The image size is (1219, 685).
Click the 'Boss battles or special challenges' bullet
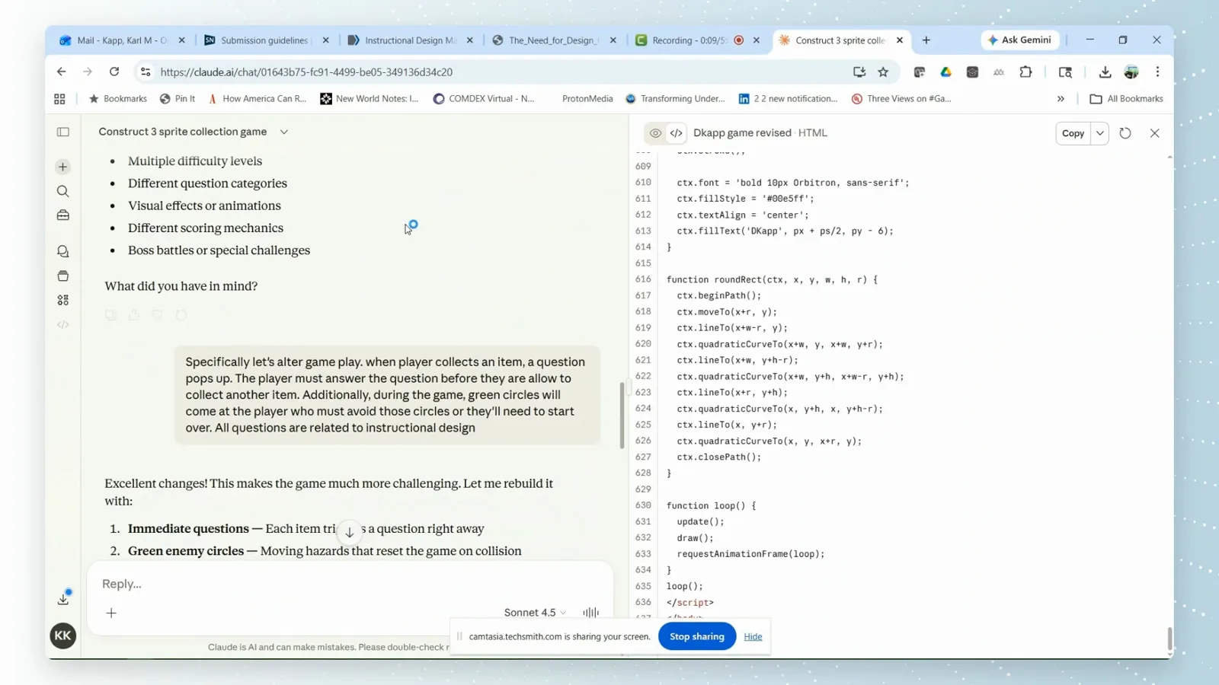tap(219, 250)
